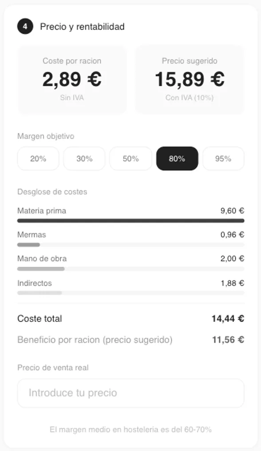Click the Introduce tu precio input field

pyautogui.click(x=130, y=392)
